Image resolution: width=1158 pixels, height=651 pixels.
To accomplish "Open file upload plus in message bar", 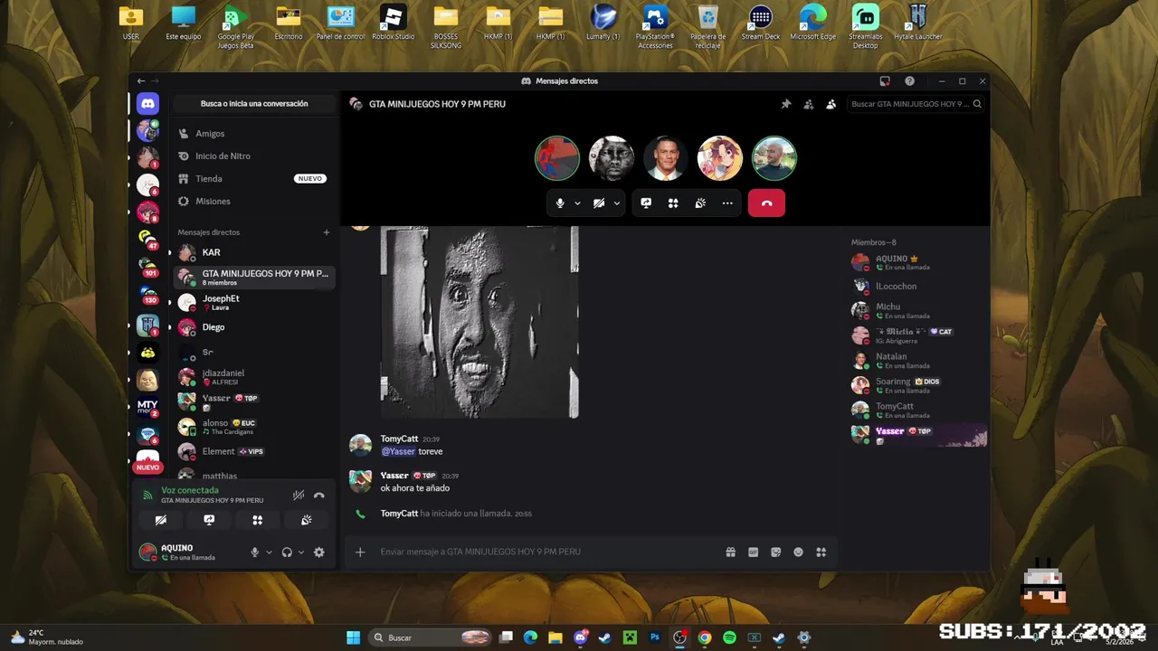I will pos(360,552).
